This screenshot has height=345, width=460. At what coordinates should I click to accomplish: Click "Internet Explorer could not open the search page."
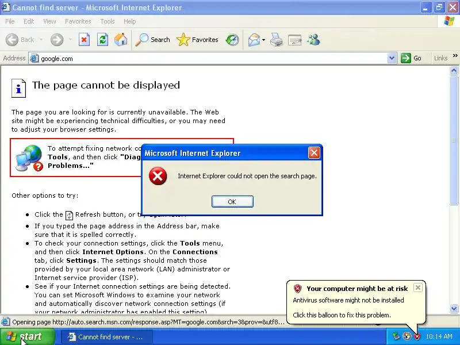pyautogui.click(x=247, y=176)
